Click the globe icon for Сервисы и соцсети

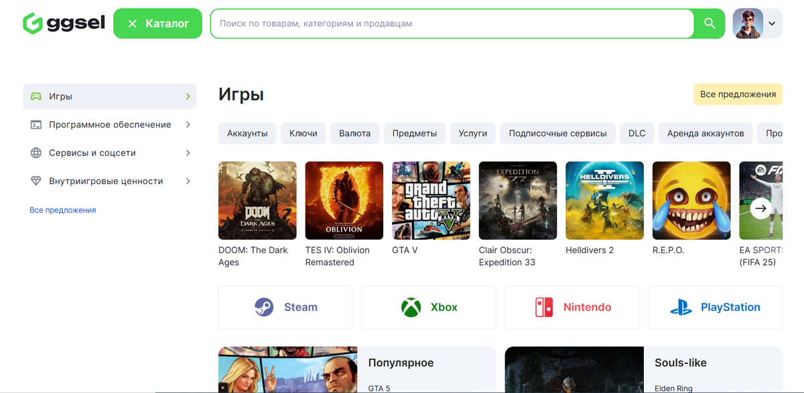(36, 153)
